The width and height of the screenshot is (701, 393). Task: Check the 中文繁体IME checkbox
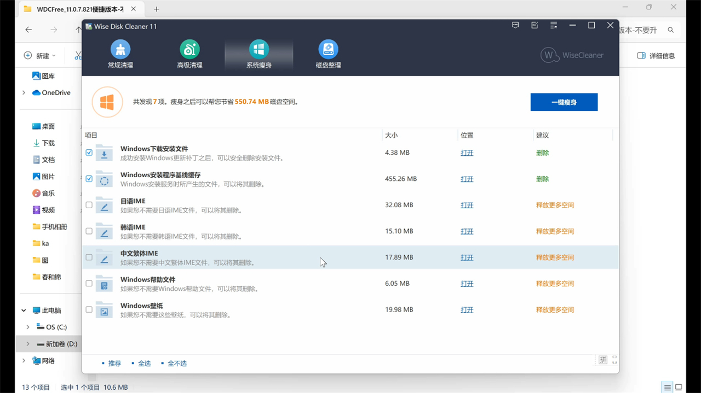(89, 257)
